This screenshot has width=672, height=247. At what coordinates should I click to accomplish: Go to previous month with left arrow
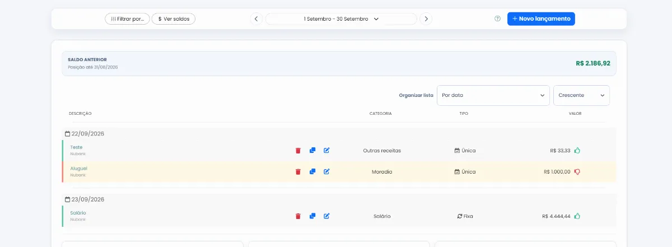coord(256,19)
